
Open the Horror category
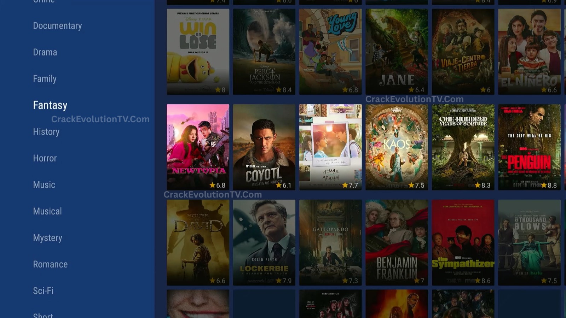click(45, 158)
